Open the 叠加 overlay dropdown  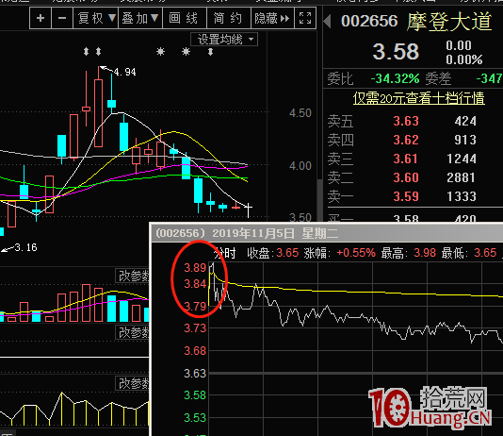[x=140, y=18]
